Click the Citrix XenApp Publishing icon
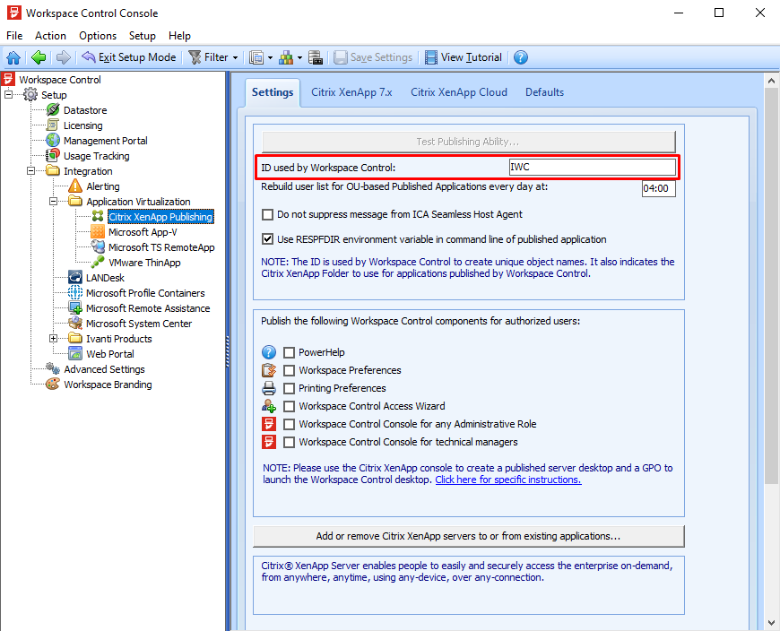 (98, 216)
